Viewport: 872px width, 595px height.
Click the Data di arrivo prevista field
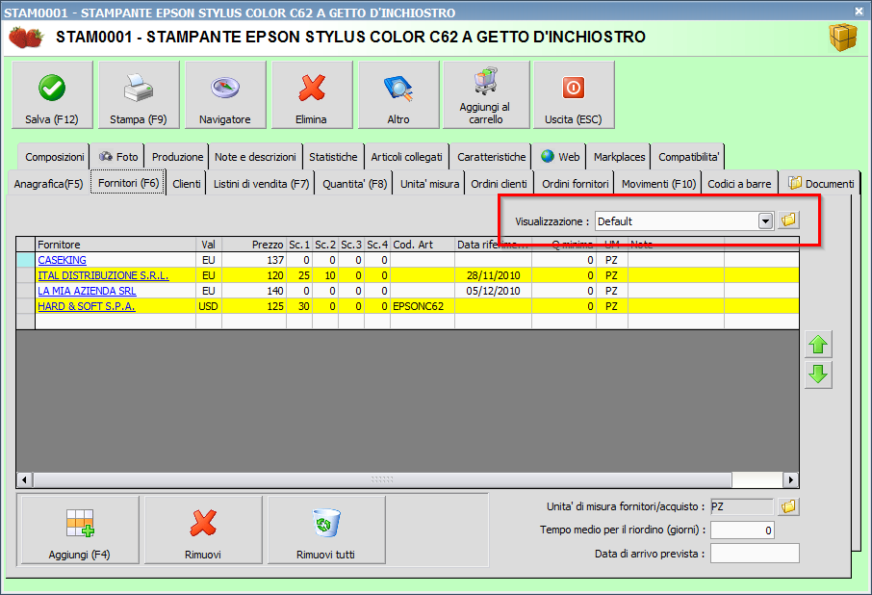pos(755,554)
